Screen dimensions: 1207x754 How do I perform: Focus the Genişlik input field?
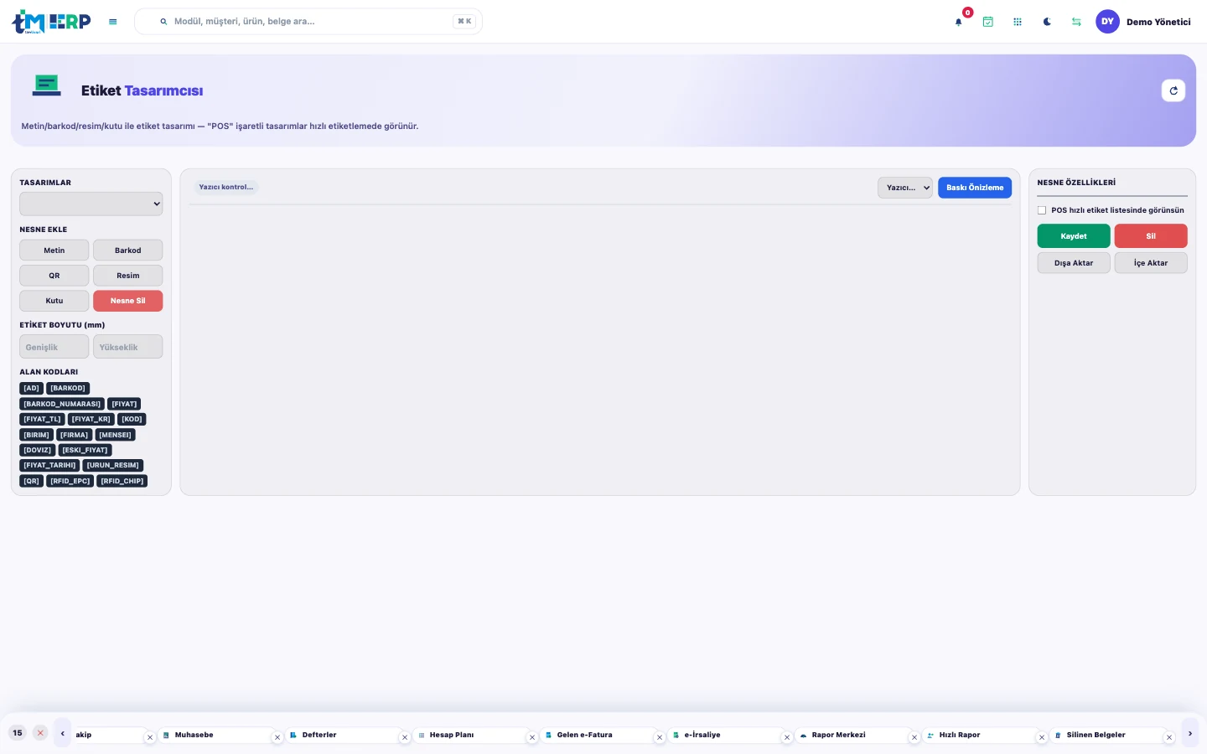pyautogui.click(x=54, y=347)
